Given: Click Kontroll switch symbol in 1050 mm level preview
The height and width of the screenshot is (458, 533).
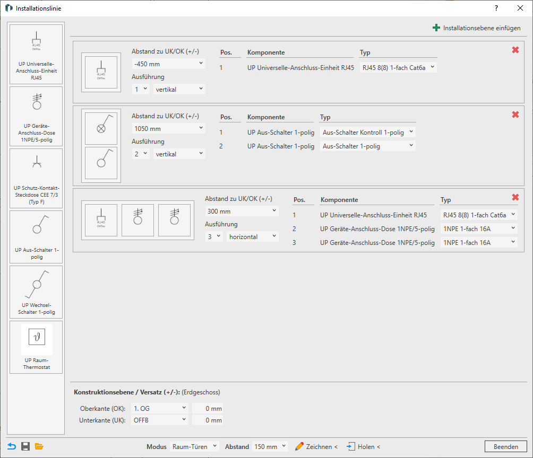Looking at the screenshot, I should click(101, 128).
